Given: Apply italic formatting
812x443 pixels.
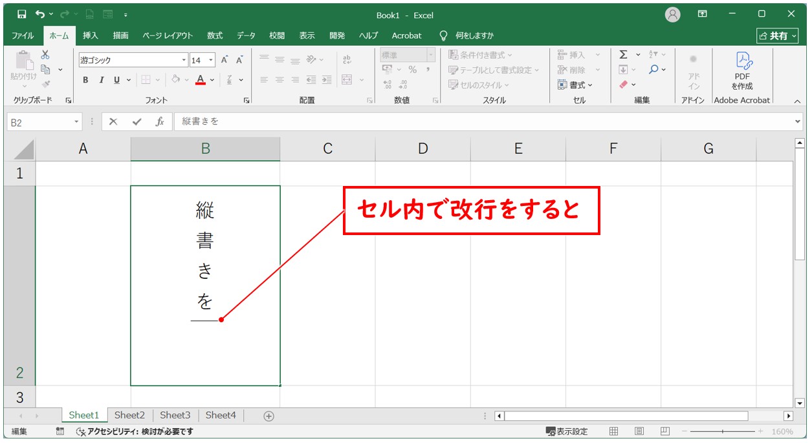Looking at the screenshot, I should (101, 80).
